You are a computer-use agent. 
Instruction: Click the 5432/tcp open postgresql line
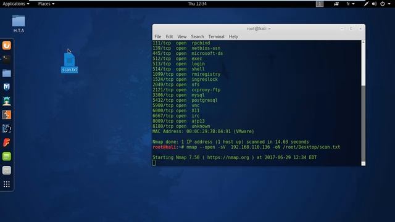click(x=185, y=100)
